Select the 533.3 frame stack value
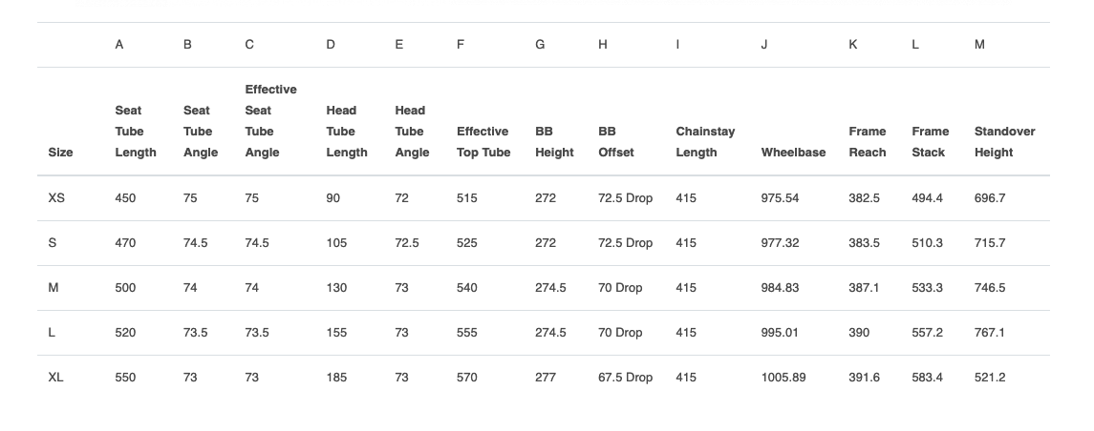 [927, 288]
